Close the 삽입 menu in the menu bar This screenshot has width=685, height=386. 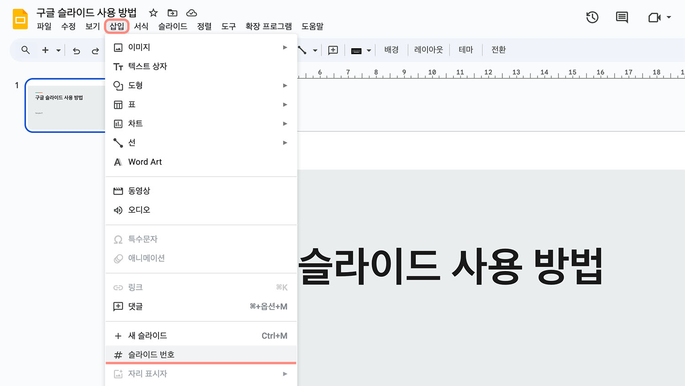coord(117,26)
